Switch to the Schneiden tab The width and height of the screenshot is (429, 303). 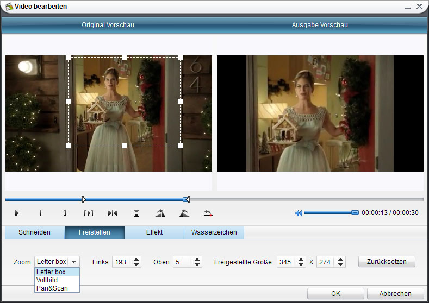[x=34, y=232]
